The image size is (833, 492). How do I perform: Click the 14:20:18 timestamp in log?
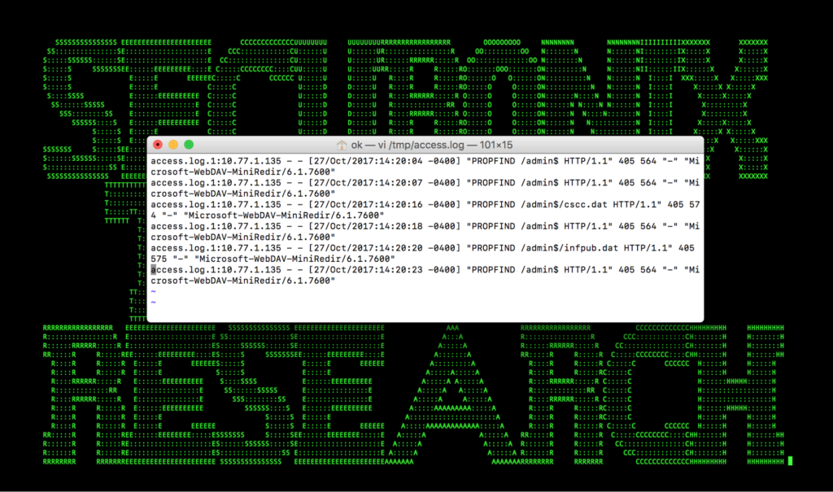(401, 226)
